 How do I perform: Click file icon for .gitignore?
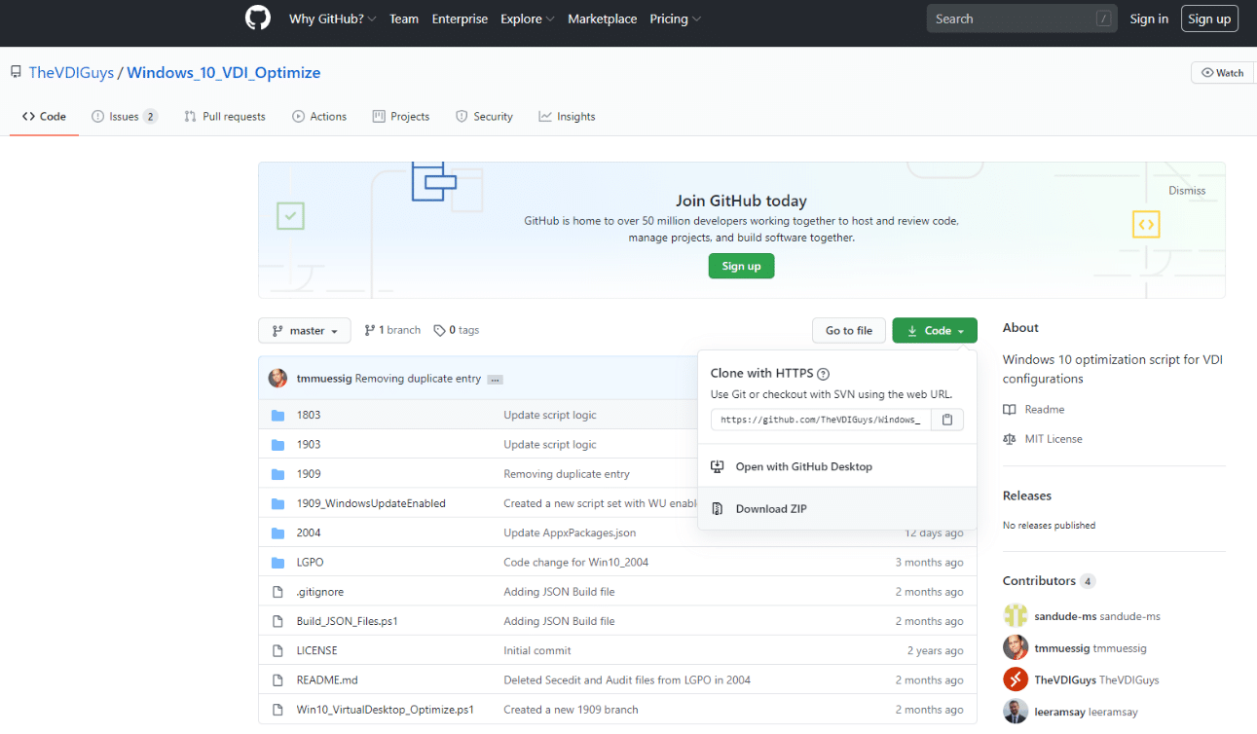coord(277,592)
